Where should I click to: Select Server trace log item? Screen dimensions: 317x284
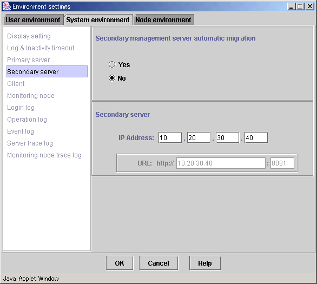30,143
